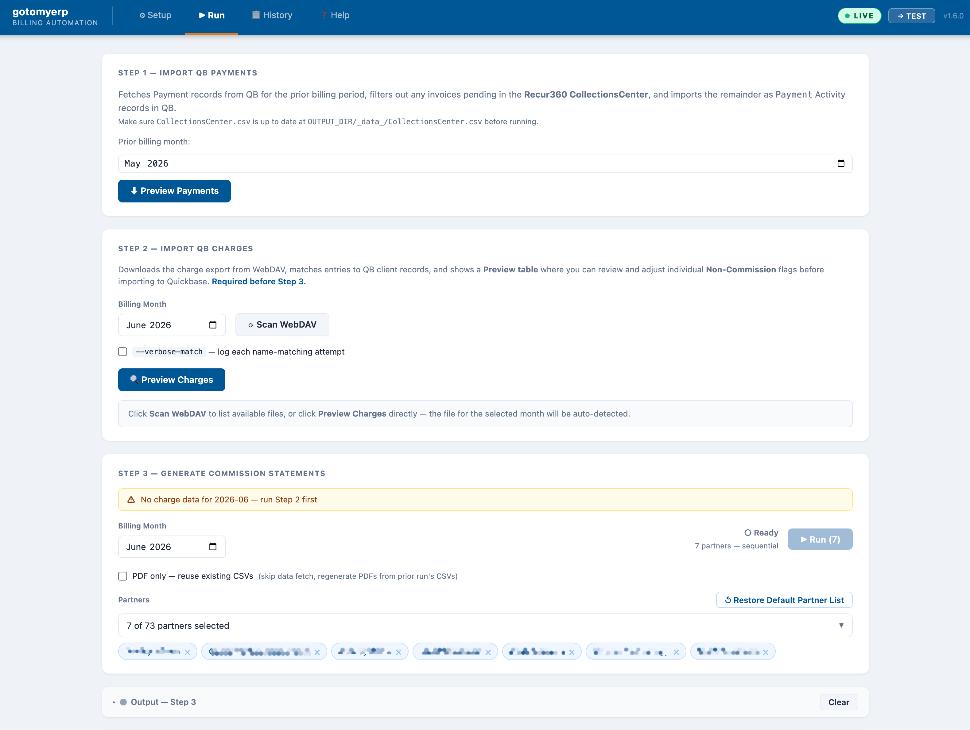Switch to TEST environment

(911, 16)
